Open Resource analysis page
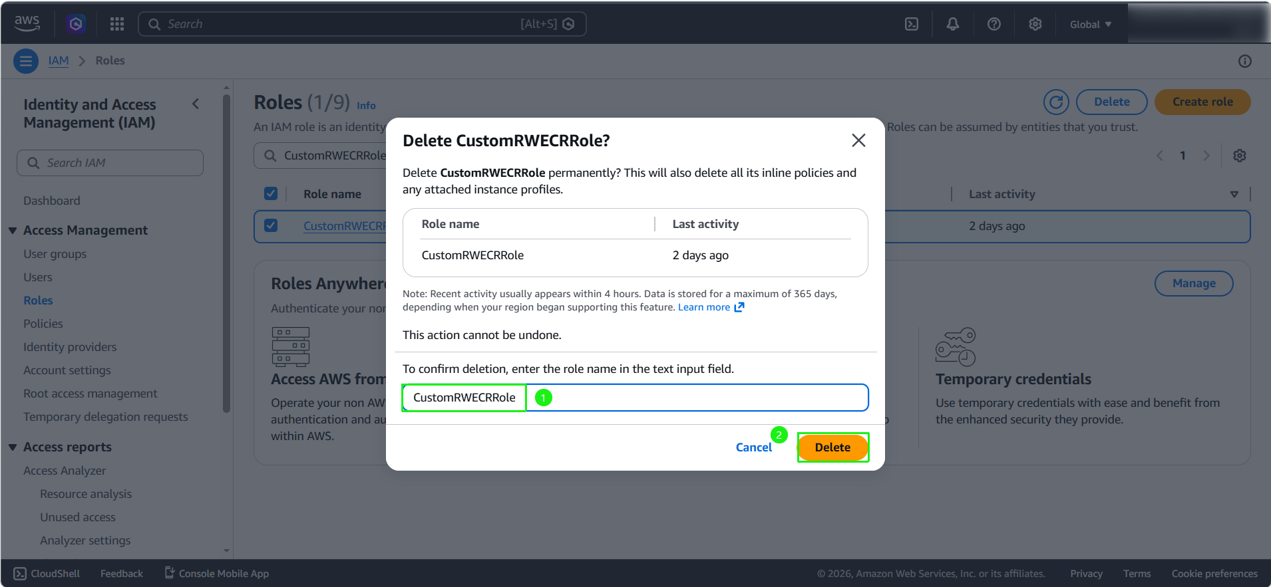The height and width of the screenshot is (587, 1271). (86, 494)
